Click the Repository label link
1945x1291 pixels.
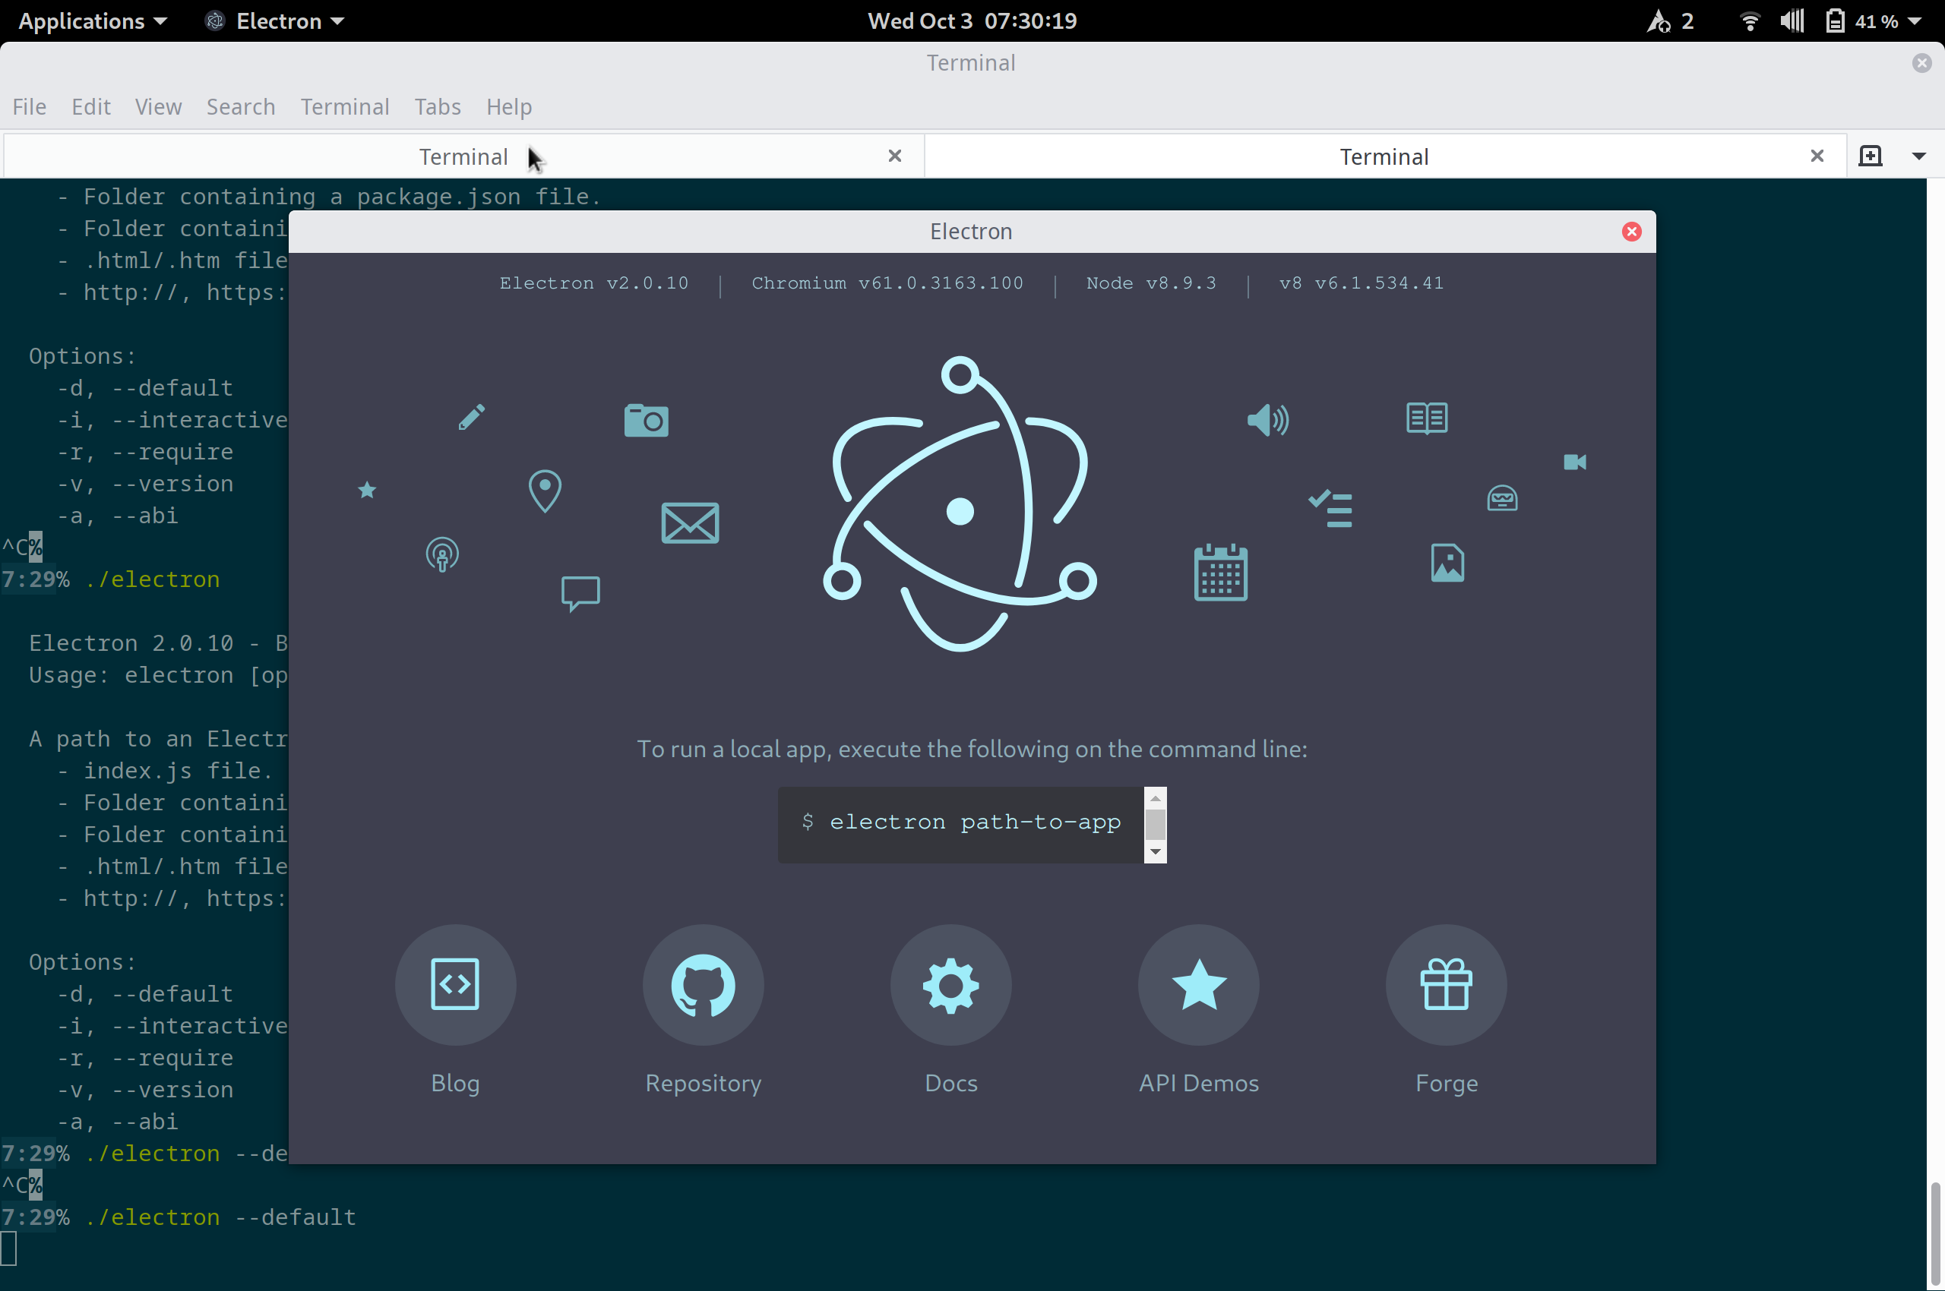tap(703, 1084)
